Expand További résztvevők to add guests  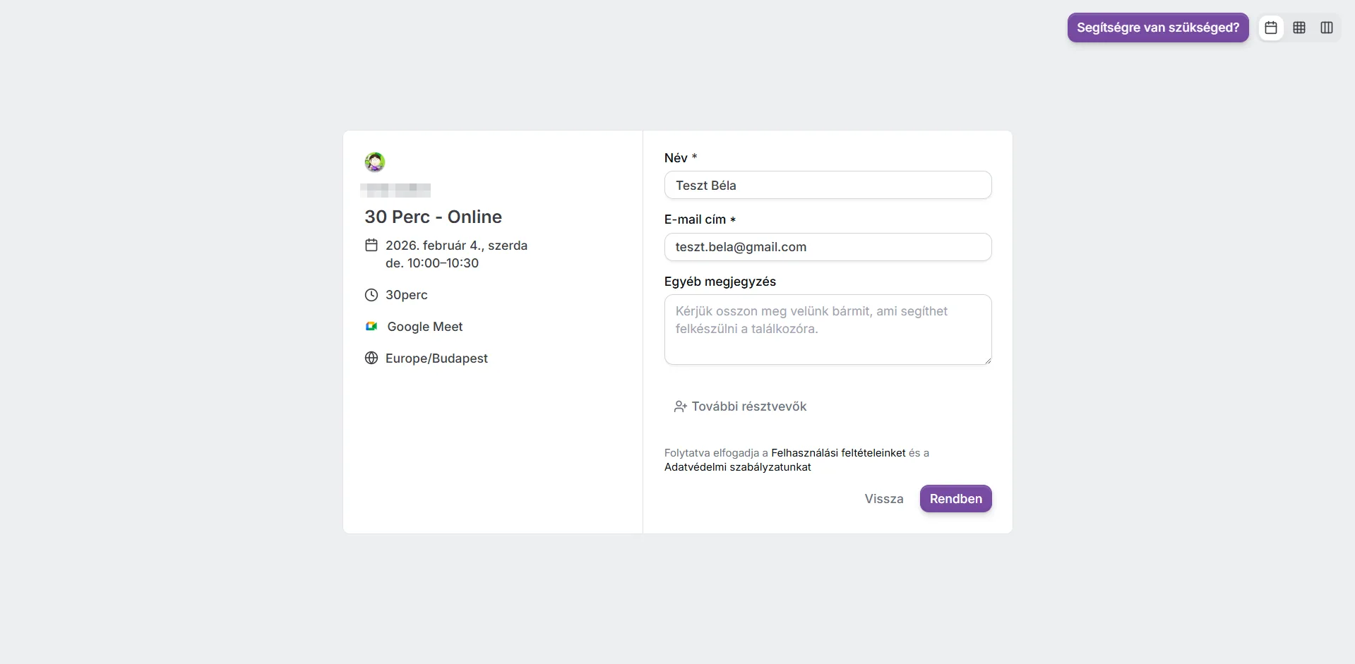[x=741, y=406]
